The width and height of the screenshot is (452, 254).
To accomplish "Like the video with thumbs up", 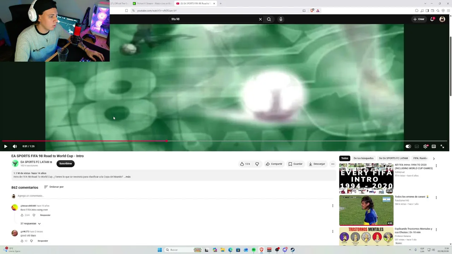I will (x=245, y=164).
